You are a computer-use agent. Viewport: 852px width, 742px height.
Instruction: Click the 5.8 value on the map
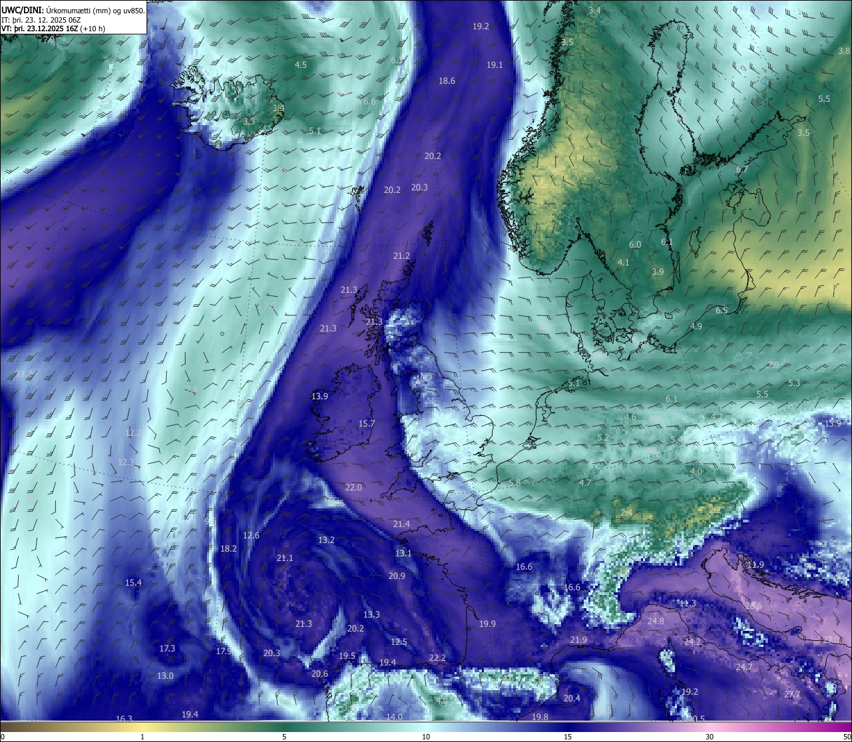point(515,483)
